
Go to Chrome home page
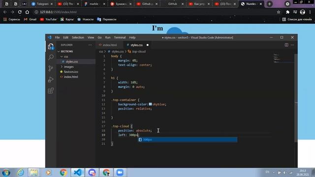point(27,12)
